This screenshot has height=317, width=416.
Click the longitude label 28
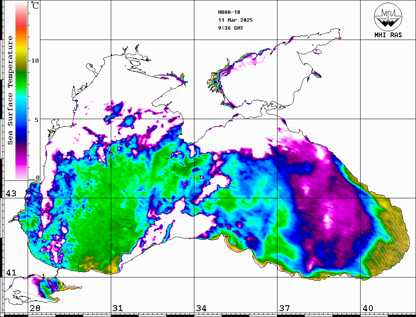pos(35,308)
